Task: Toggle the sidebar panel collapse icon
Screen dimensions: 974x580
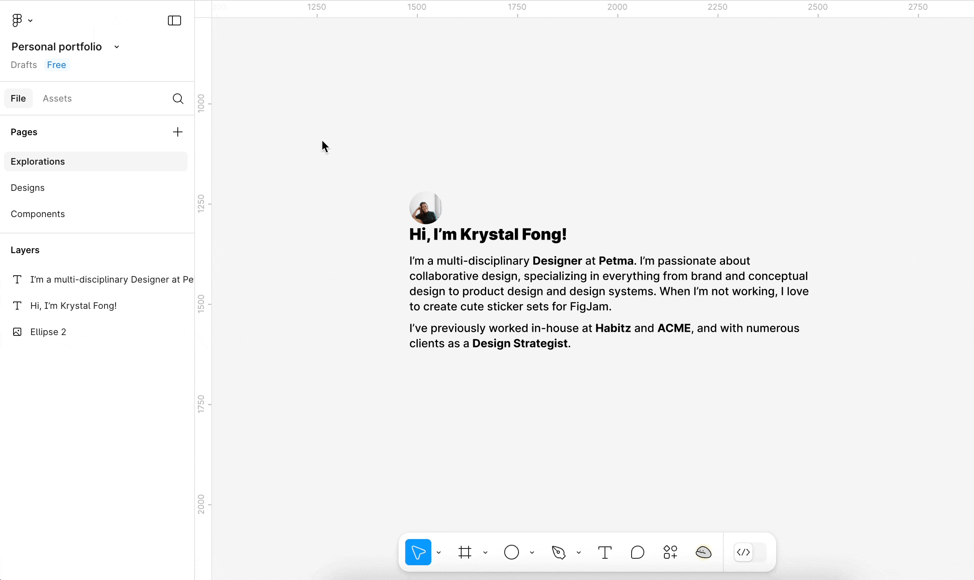Action: point(174,20)
